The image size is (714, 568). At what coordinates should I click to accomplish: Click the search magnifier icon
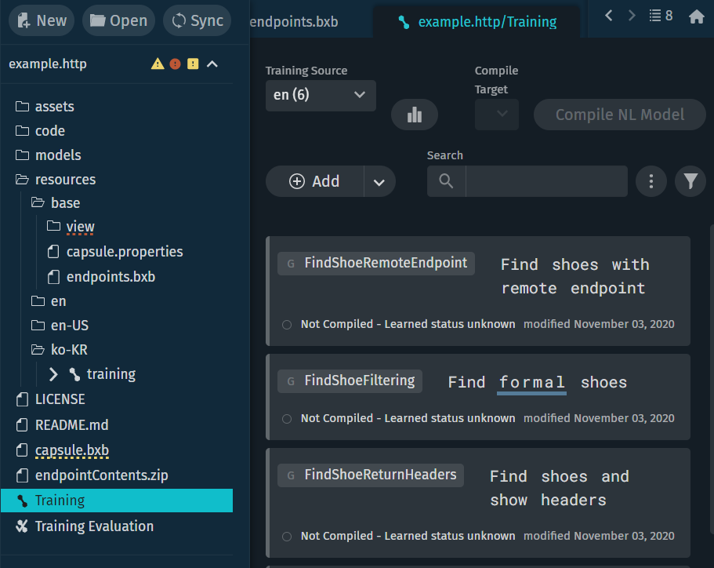[x=446, y=181]
